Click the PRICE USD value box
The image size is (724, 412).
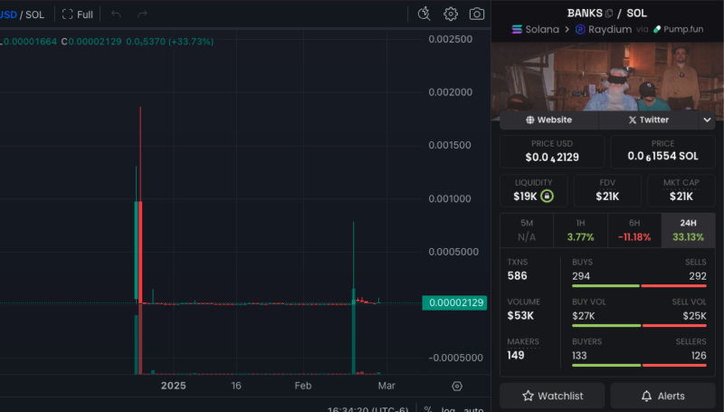click(552, 151)
